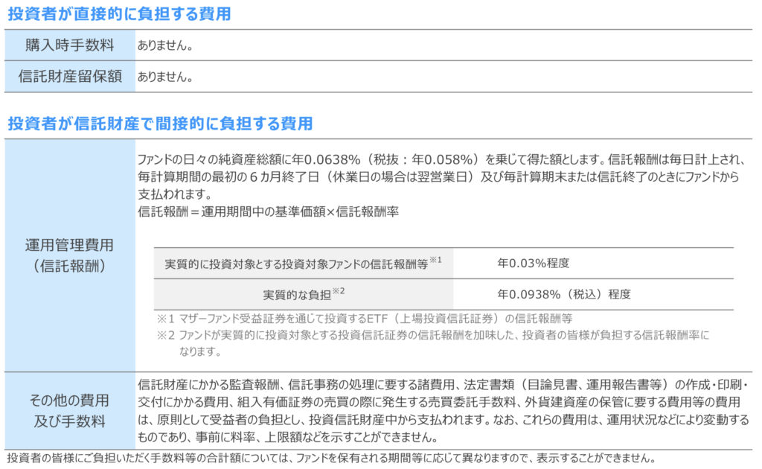The width and height of the screenshot is (762, 469).
Task: Click the ※2 superscript beside 実質的な負担
Action: click(x=339, y=290)
